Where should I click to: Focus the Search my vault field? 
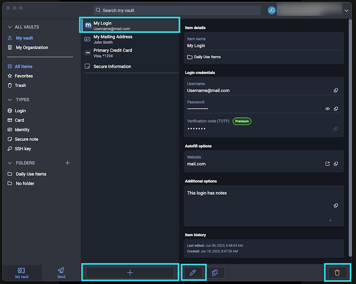point(177,10)
